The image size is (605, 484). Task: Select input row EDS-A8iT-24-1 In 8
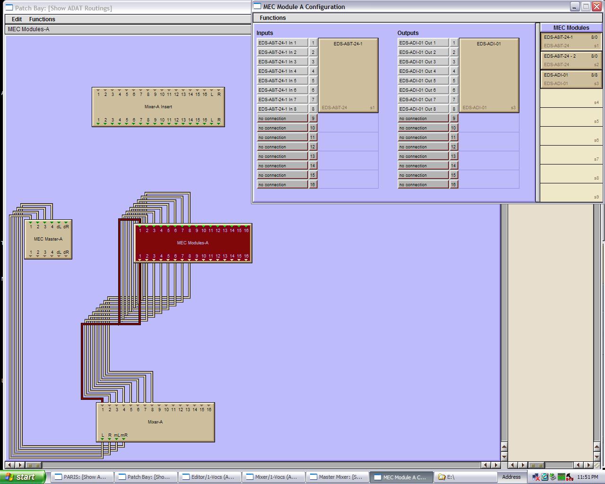click(282, 109)
